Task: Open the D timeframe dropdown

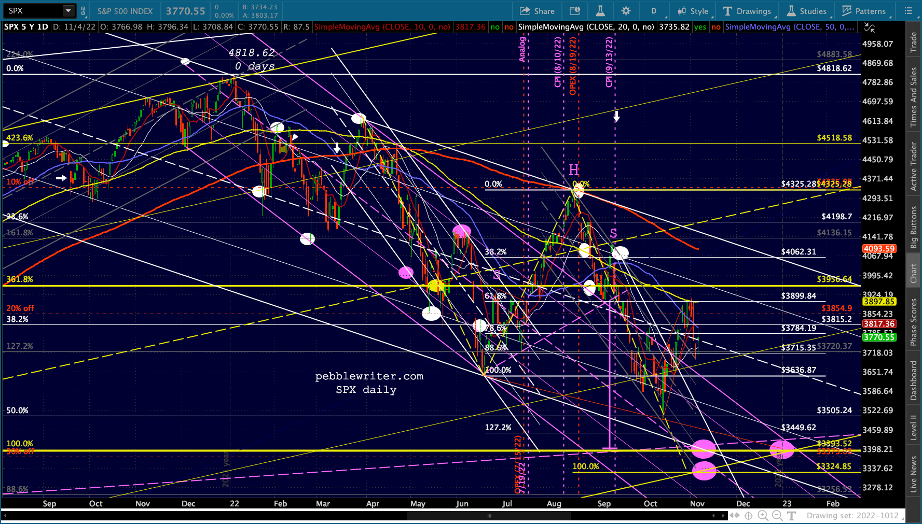Action: tap(654, 11)
